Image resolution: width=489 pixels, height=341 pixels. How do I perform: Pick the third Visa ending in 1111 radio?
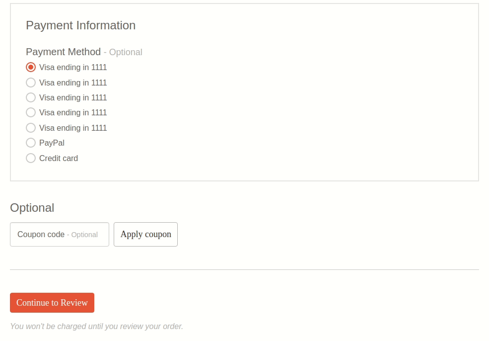point(31,97)
